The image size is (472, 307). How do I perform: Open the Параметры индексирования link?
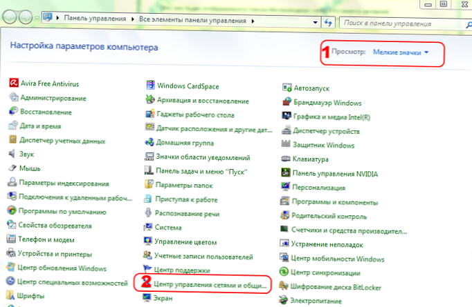(x=64, y=183)
